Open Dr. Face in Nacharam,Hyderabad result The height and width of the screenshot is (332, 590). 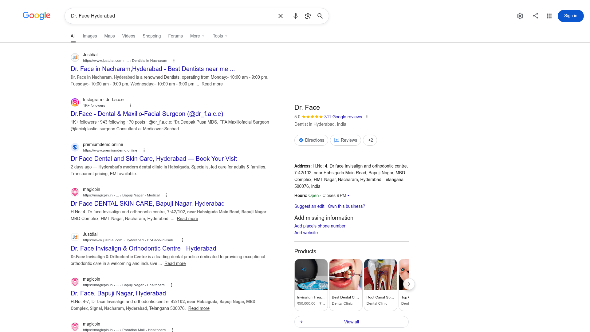[153, 69]
